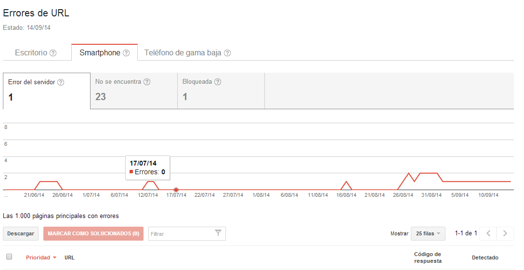Click the filter funnel icon
This screenshot has height=270, width=524.
click(218, 233)
